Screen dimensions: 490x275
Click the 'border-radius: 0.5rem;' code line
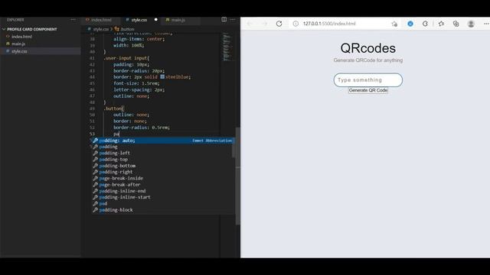point(142,128)
